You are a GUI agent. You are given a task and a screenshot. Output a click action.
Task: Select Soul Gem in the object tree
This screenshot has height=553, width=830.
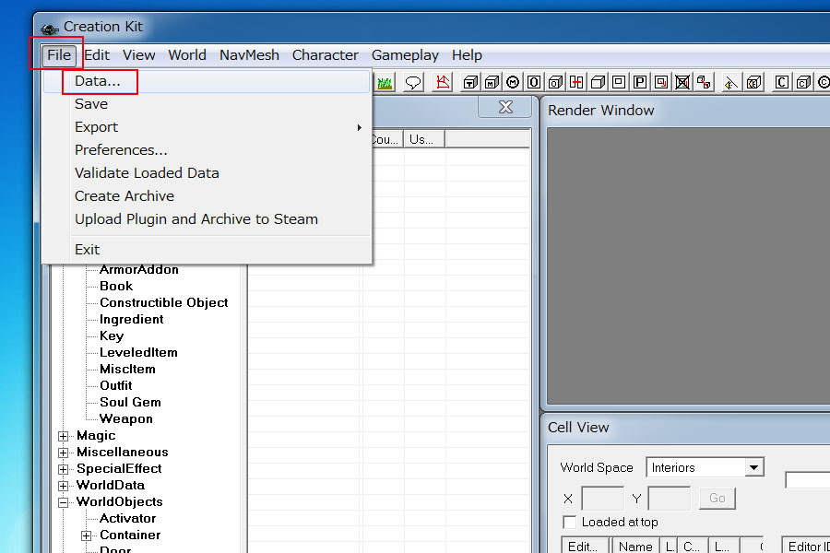(130, 402)
